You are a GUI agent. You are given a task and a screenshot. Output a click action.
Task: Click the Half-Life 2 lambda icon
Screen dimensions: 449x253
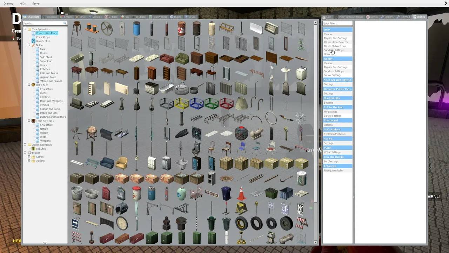click(33, 85)
